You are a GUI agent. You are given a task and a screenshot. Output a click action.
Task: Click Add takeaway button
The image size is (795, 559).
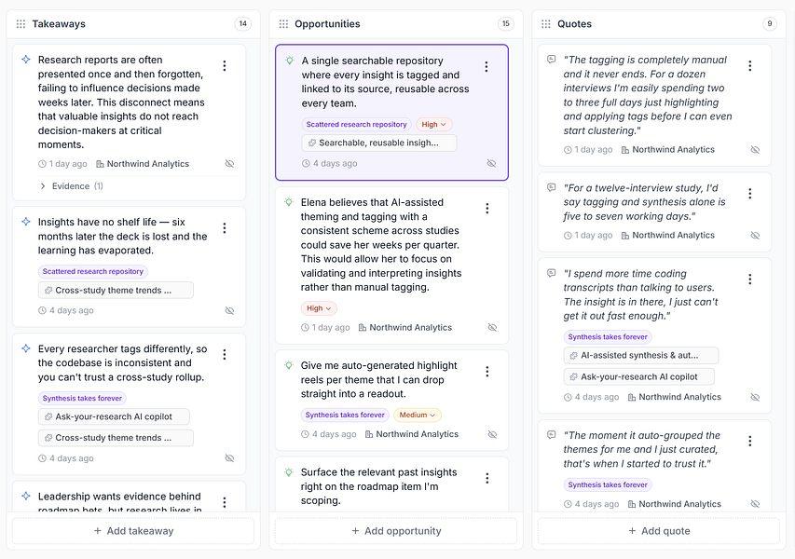pos(133,531)
